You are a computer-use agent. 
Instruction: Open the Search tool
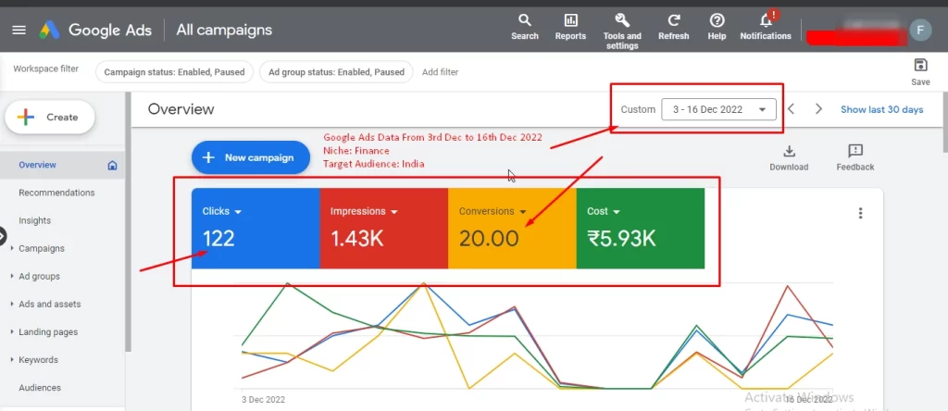coord(524,27)
